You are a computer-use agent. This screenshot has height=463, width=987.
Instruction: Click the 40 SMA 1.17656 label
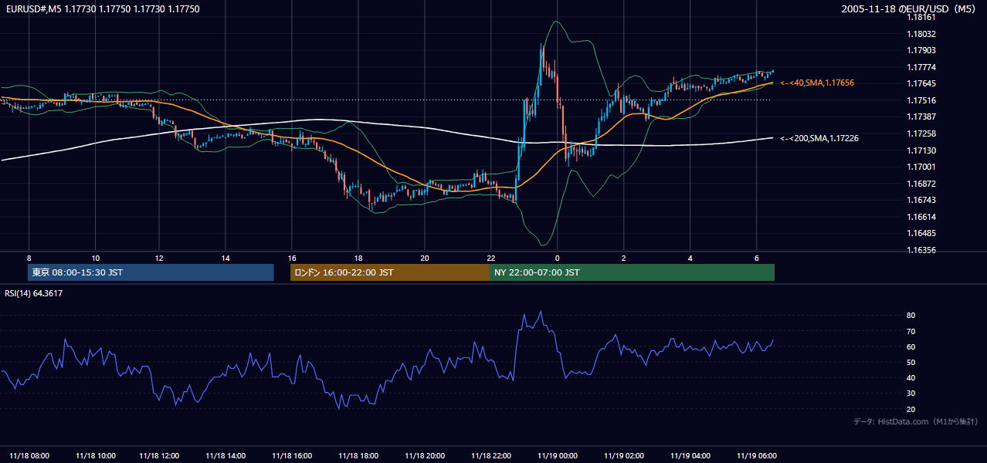[x=817, y=83]
